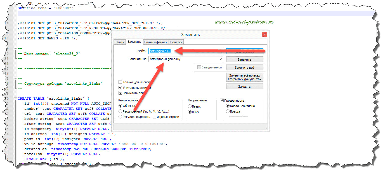Open the 'Заменить на' dropdown arrow
This screenshot has width=385, height=174.
coord(221,59)
